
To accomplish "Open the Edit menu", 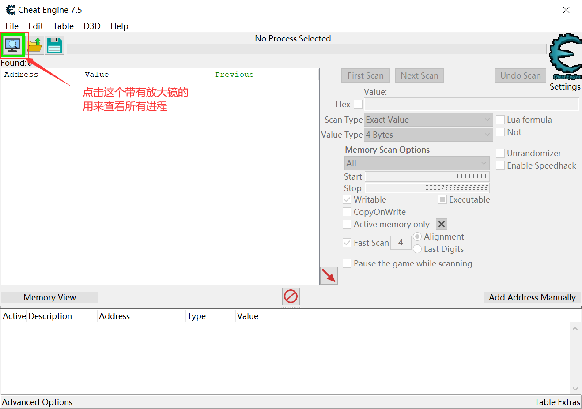I will [x=36, y=26].
